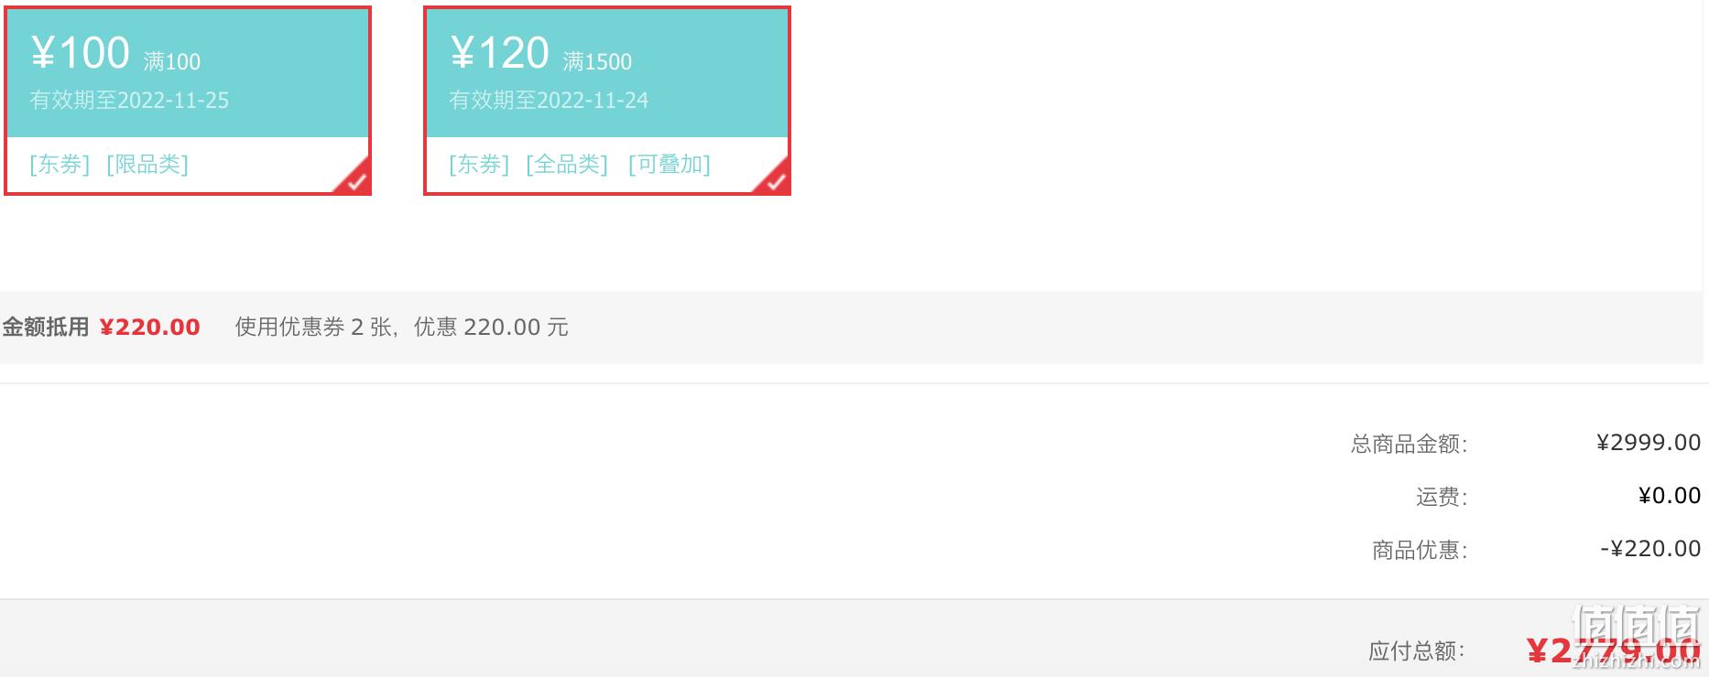Click expiry date 有效期至2022-11-25

coord(129,101)
